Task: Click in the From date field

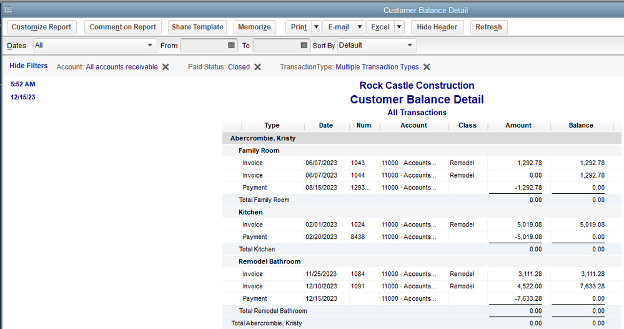Action: [x=204, y=46]
